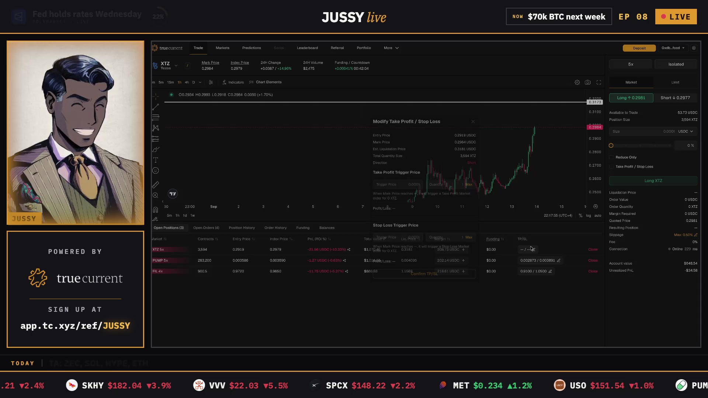Toggle auto scale on the chart
This screenshot has width=708, height=398.
(598, 216)
